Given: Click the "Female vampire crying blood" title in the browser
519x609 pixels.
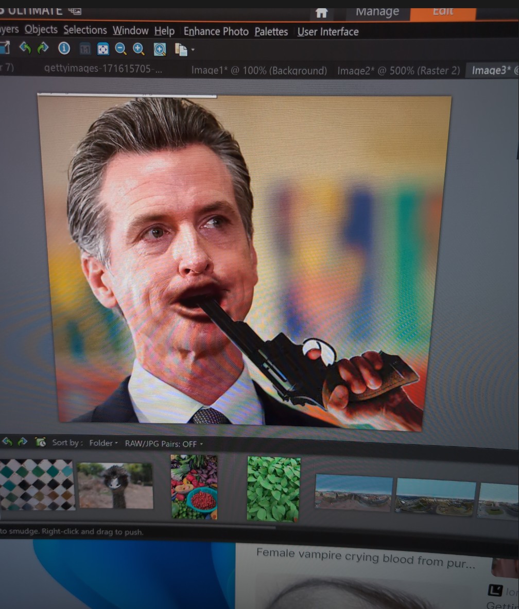Looking at the screenshot, I should click(x=365, y=558).
